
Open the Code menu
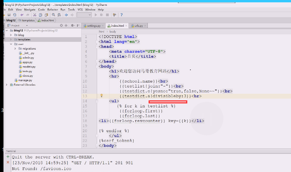[41, 9]
